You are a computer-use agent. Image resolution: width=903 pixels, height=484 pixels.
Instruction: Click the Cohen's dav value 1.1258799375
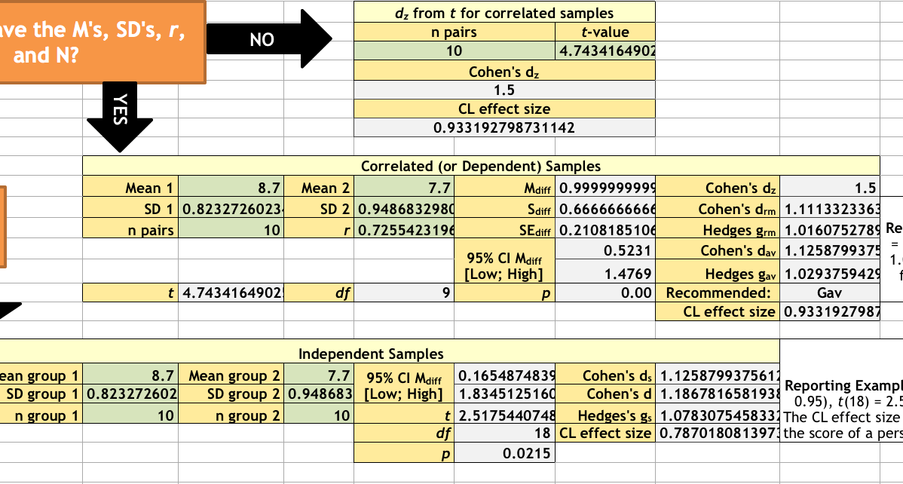tap(830, 250)
